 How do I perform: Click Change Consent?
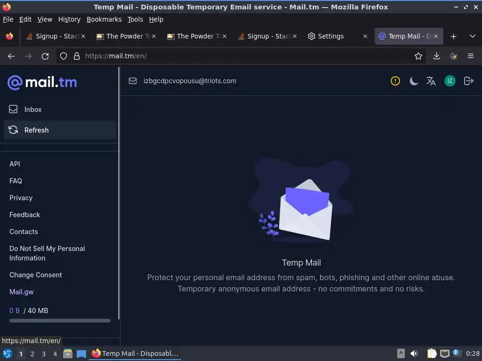coord(36,275)
